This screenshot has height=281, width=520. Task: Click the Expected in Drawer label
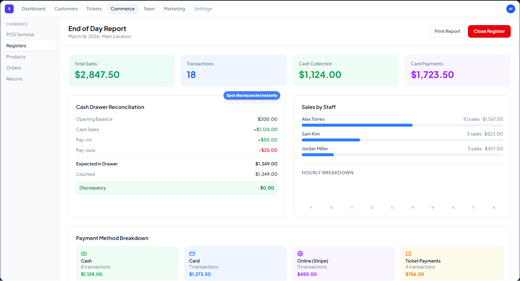[97, 164]
